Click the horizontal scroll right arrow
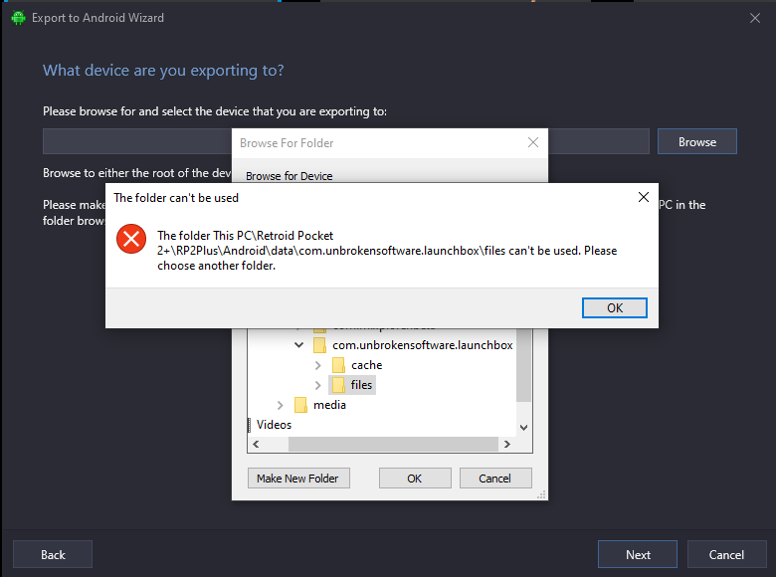Screen dimensions: 776x577 click(506, 444)
